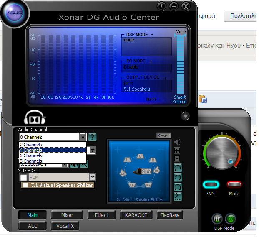
Task: Choose 4 Channels from the list
Action: pos(53,150)
